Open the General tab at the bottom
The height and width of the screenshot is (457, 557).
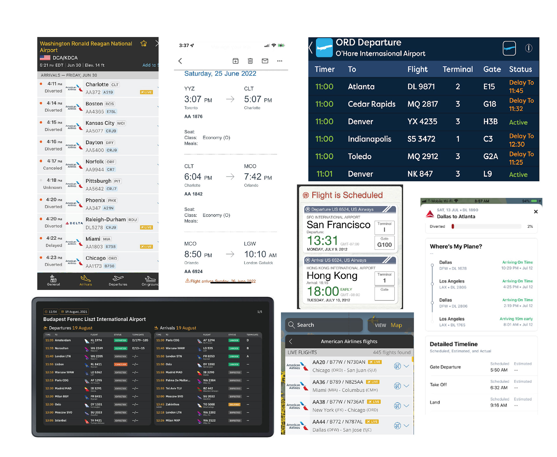[x=53, y=281]
